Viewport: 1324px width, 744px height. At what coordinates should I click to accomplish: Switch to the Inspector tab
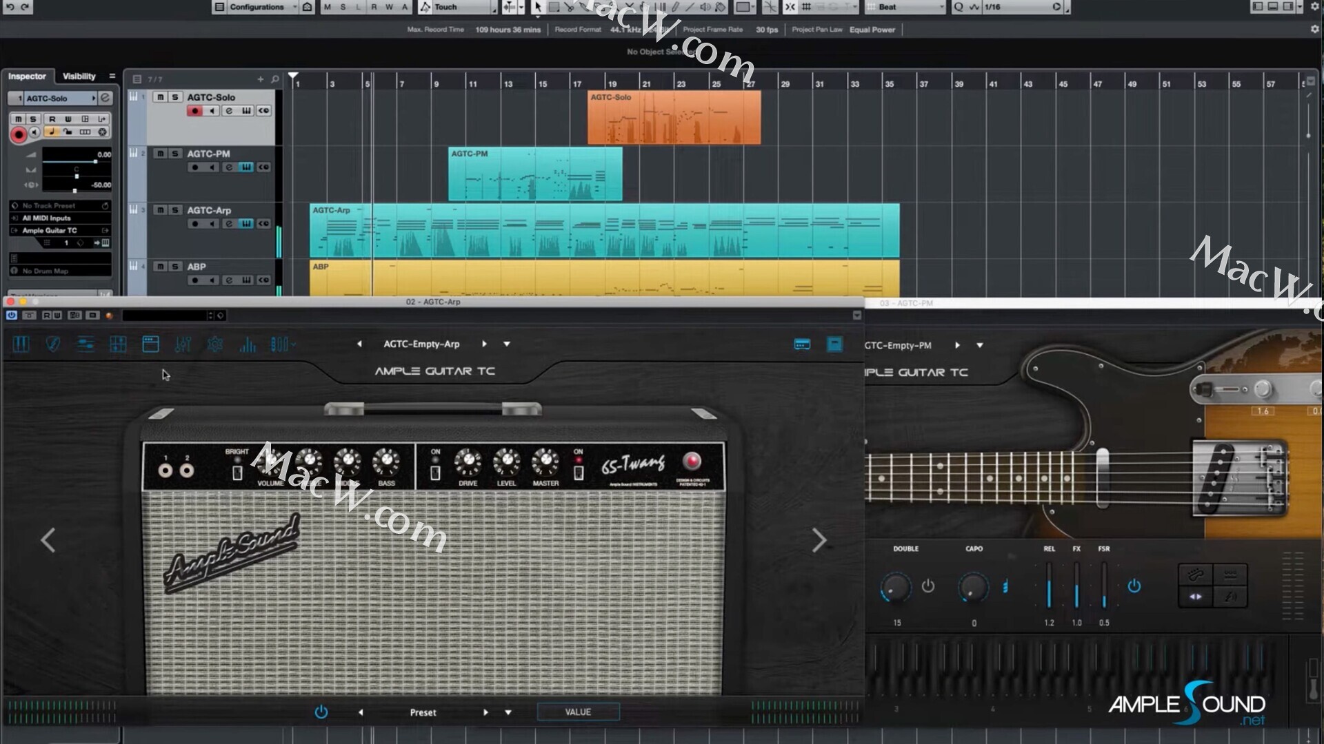tap(27, 76)
